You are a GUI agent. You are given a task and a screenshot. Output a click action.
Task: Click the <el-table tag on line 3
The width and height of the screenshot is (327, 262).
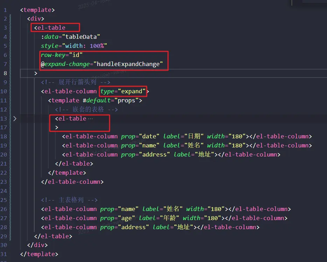click(50, 28)
